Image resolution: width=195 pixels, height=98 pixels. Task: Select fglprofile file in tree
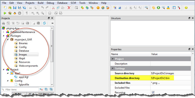point(24,84)
